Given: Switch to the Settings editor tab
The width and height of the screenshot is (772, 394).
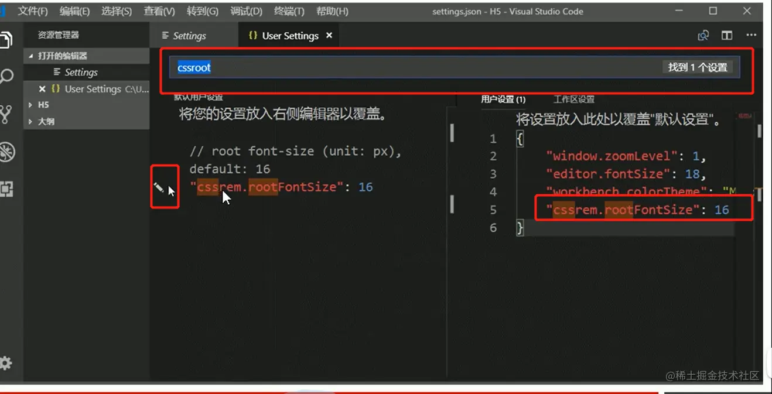Looking at the screenshot, I should (194, 36).
